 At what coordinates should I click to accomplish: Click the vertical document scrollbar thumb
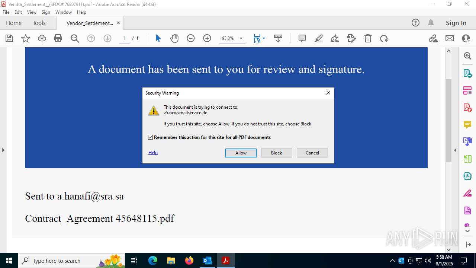point(448,120)
